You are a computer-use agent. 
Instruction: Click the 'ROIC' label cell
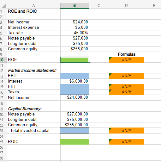pos(34,142)
